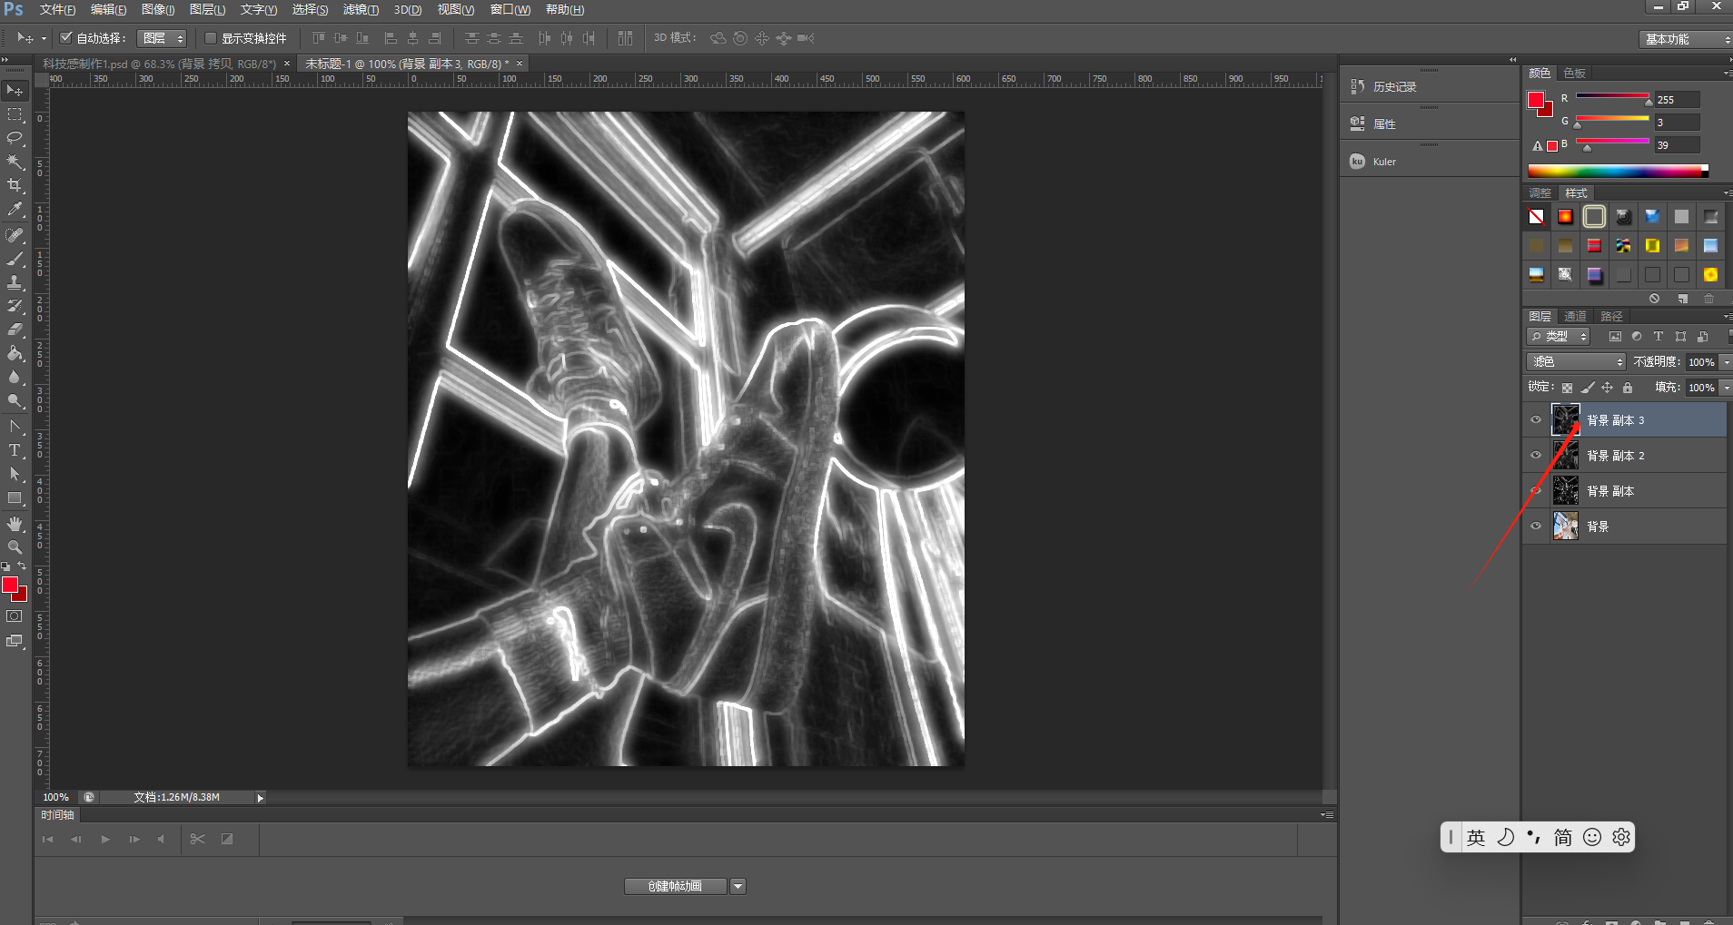The image size is (1733, 925).
Task: Select the History Brush tool
Action: click(15, 306)
